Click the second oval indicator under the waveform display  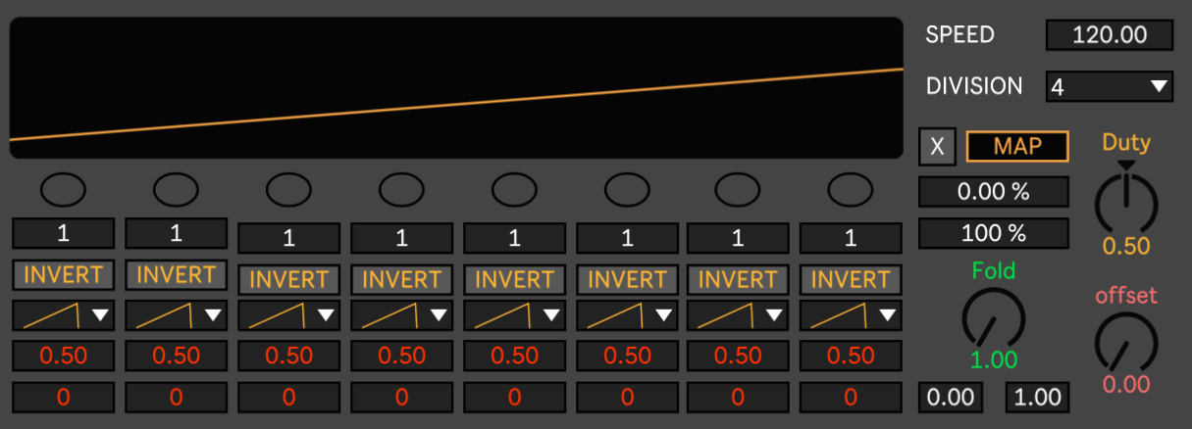click(x=176, y=189)
